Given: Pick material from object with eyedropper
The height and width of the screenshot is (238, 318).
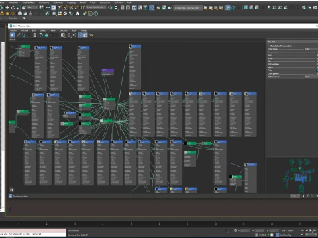Looking at the screenshot, I should (x=19, y=35).
